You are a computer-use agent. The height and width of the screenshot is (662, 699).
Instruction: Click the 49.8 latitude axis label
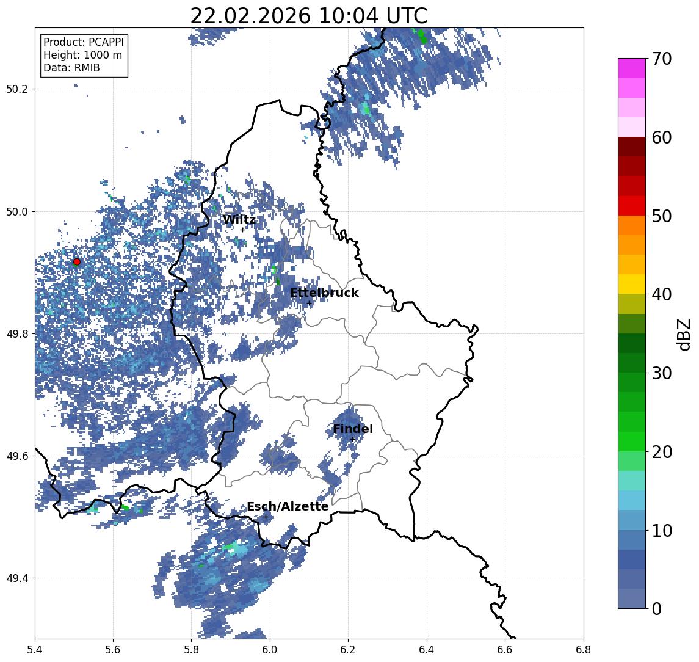17,333
